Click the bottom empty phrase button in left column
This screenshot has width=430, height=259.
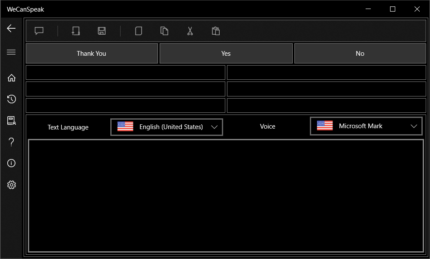pos(125,105)
